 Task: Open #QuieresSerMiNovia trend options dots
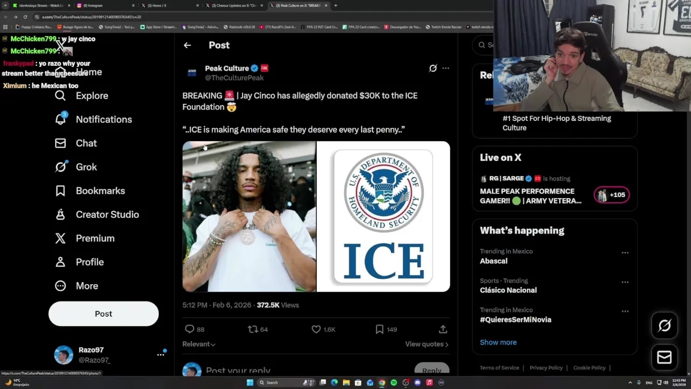pos(625,311)
